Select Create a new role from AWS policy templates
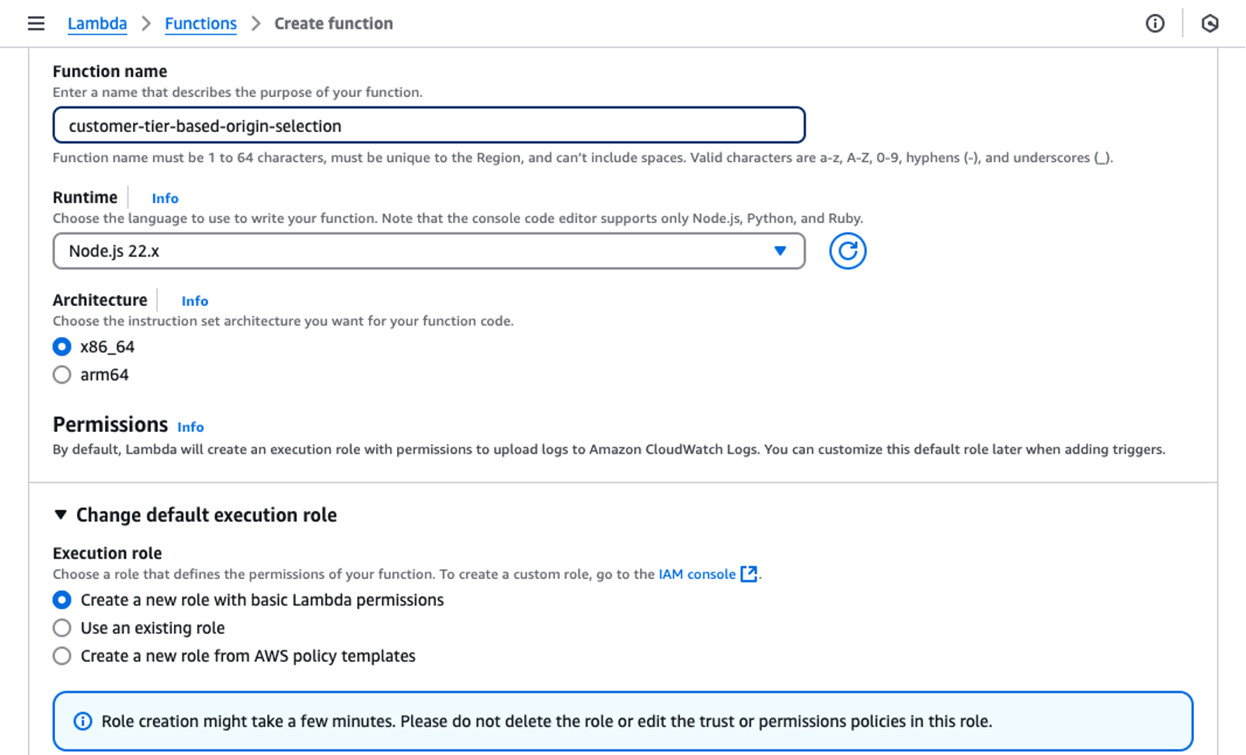1246x755 pixels. pyautogui.click(x=61, y=656)
